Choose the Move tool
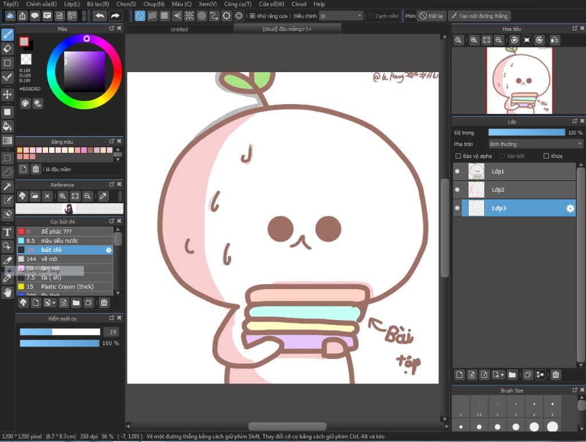The height and width of the screenshot is (442, 586). pyautogui.click(x=7, y=94)
